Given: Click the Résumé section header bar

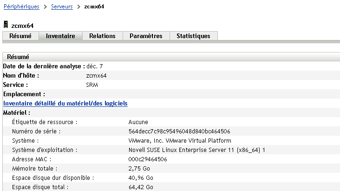Looking at the screenshot, I should coord(171,57).
